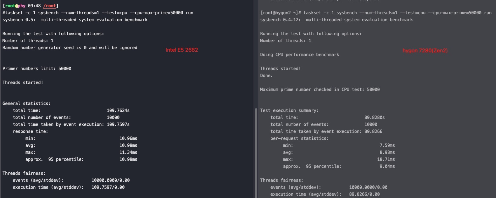This screenshot has width=496, height=198.
Task: Click the red hygon 7280(Zen2) annotation
Action: point(425,50)
